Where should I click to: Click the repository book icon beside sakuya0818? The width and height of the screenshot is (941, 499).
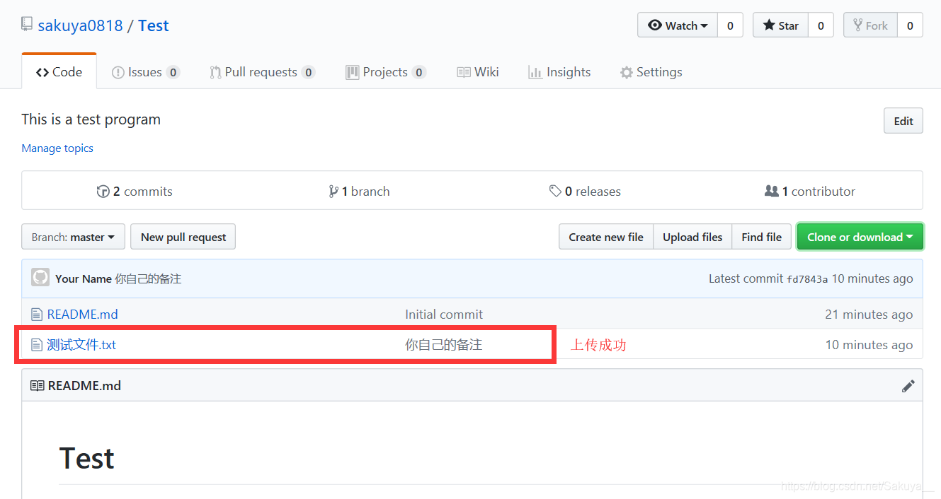(27, 25)
